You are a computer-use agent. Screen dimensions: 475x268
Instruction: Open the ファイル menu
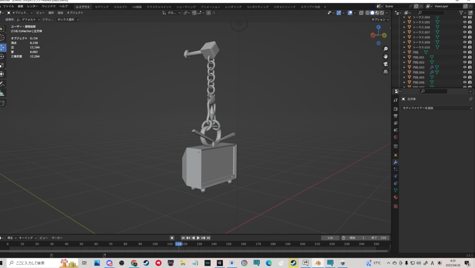click(x=8, y=7)
